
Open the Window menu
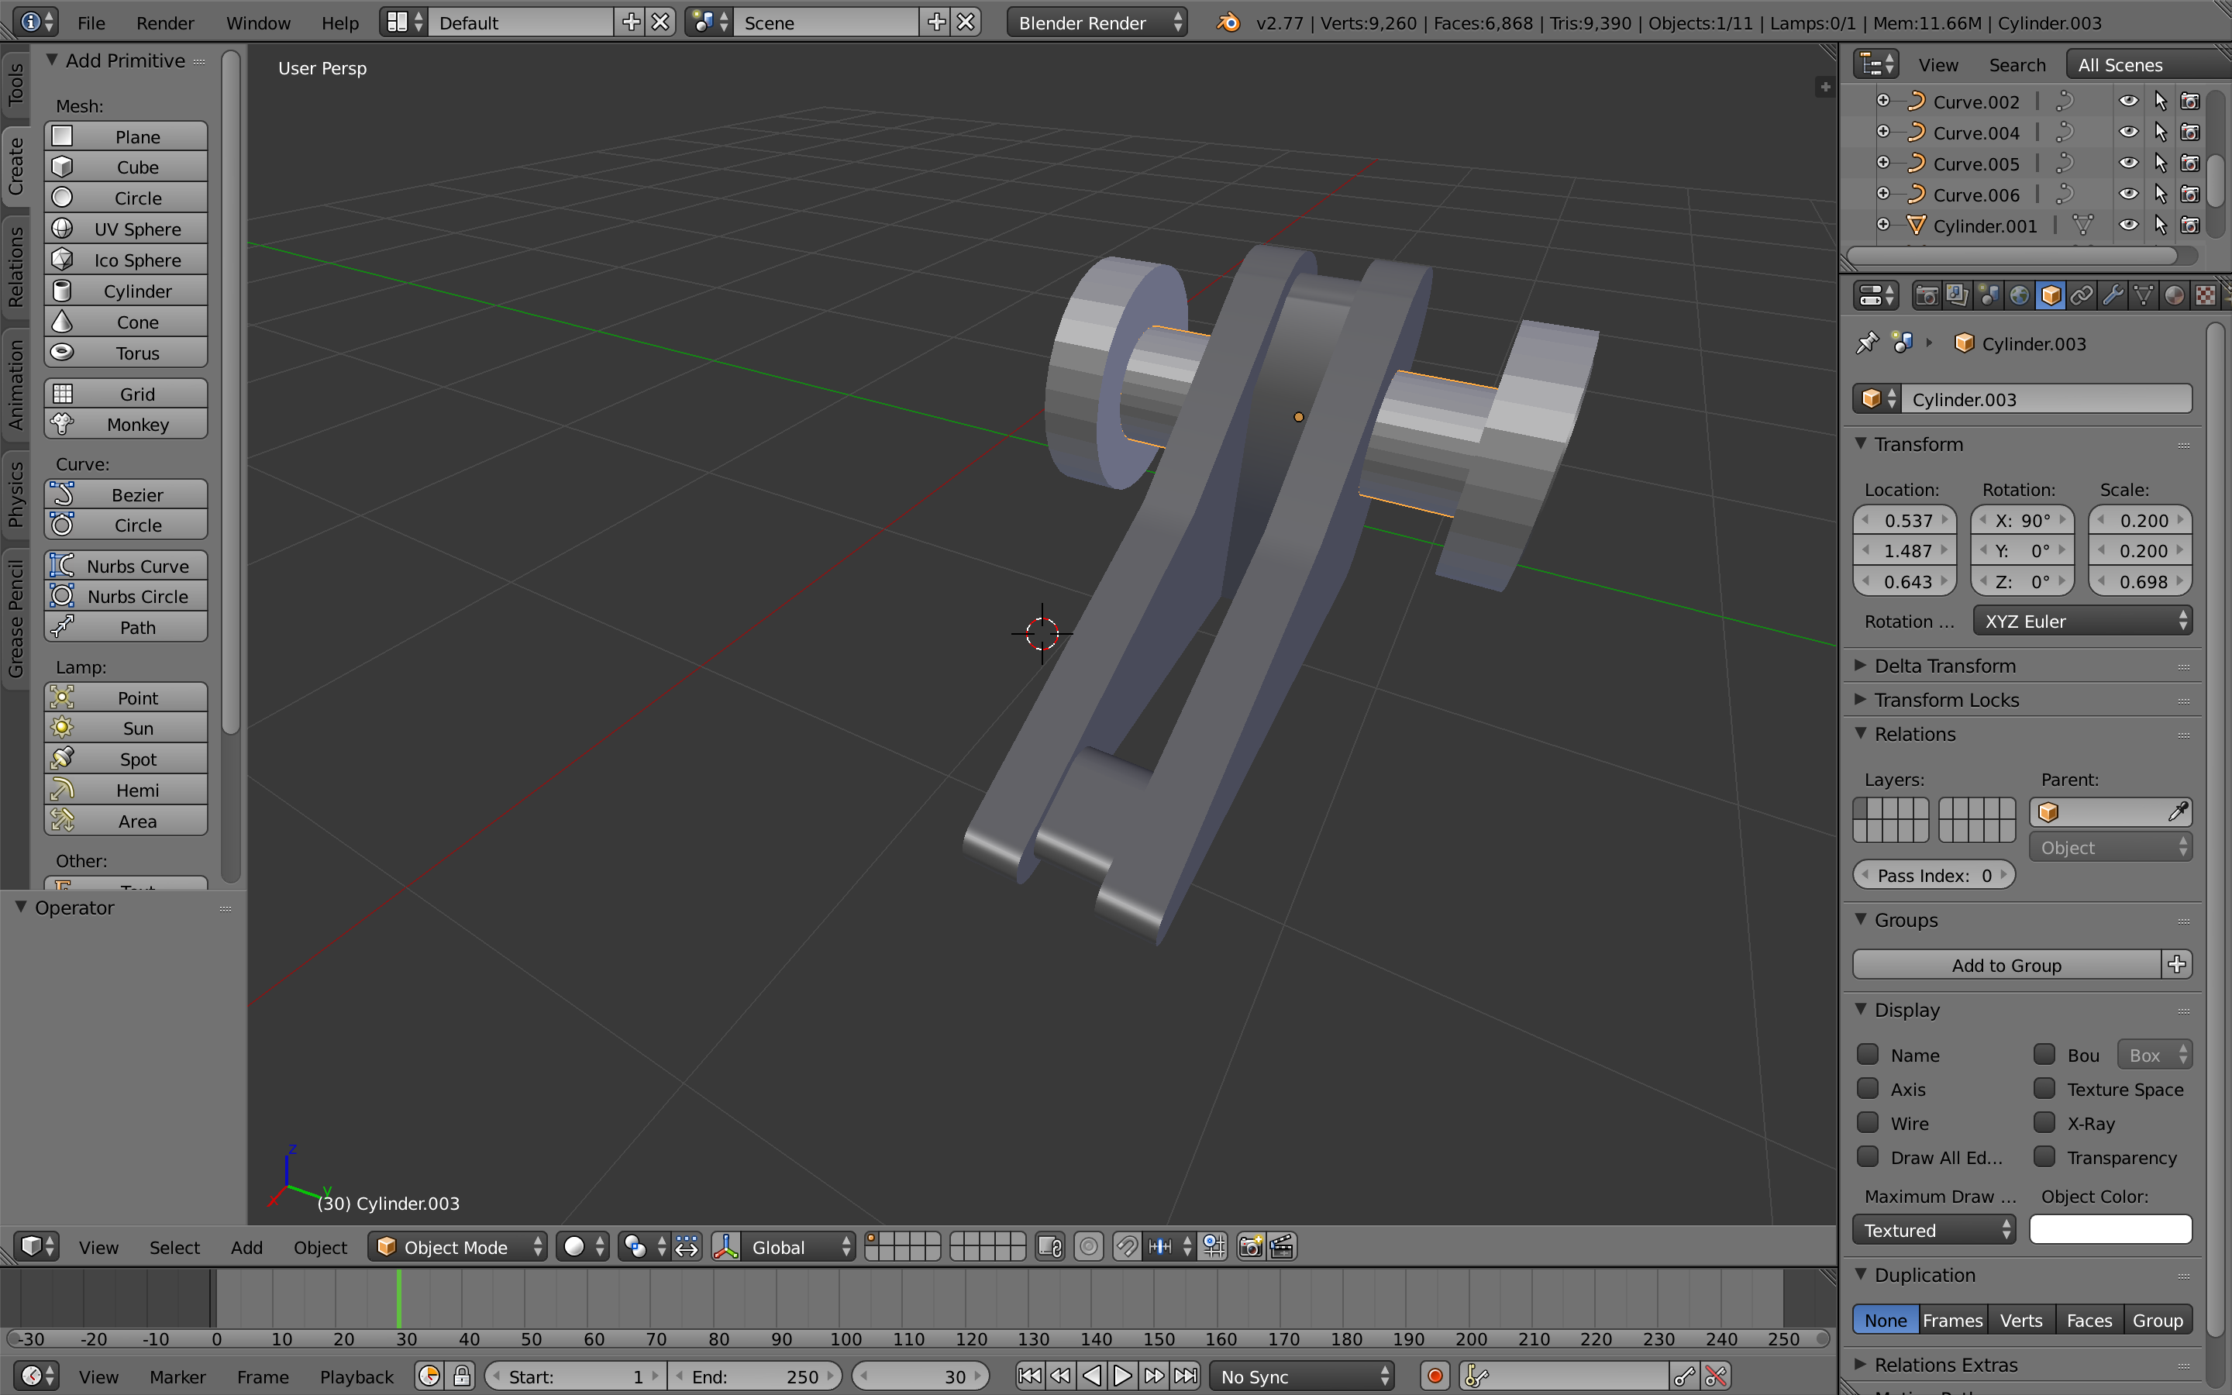pos(258,22)
